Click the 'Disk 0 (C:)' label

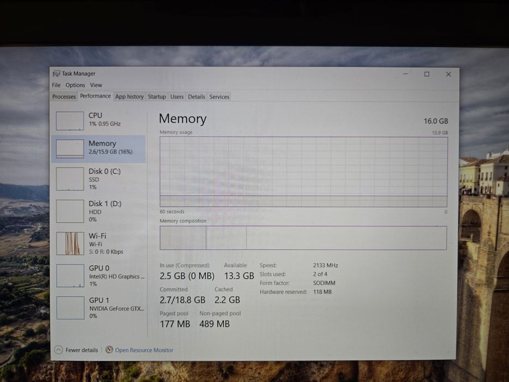[105, 171]
